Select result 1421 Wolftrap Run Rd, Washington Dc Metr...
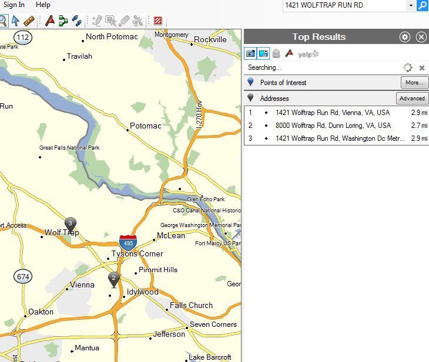 coord(337,138)
